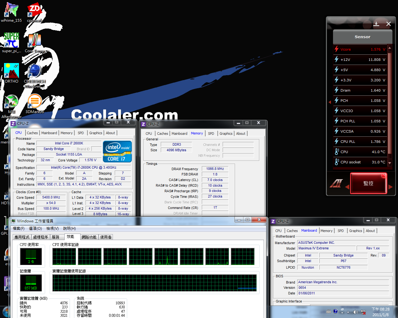398x318 pixels.
Task: Click the BIOS Date 01/06/2011 field
Action: [x=343, y=293]
